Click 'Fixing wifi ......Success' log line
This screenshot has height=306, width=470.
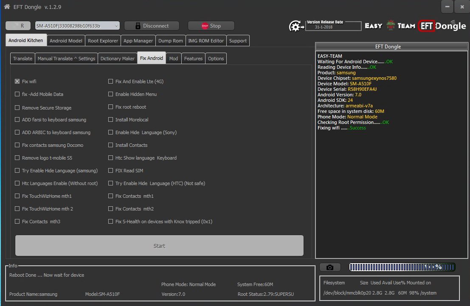point(342,128)
